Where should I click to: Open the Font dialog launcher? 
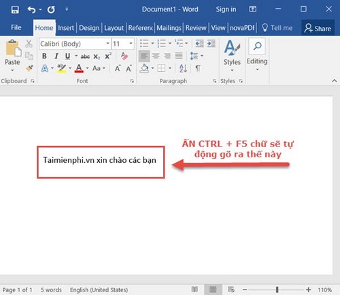[132, 81]
